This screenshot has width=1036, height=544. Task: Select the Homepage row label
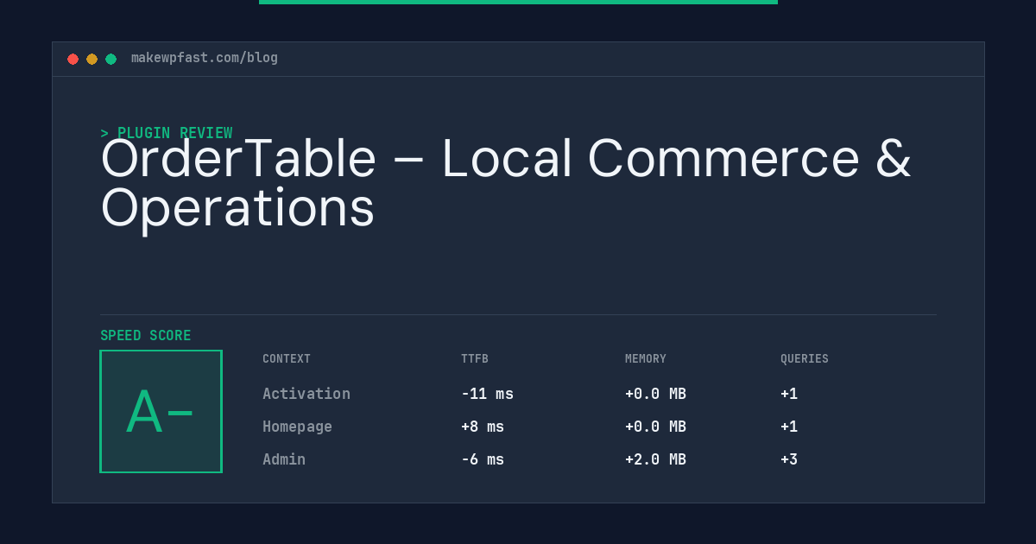[x=298, y=427]
